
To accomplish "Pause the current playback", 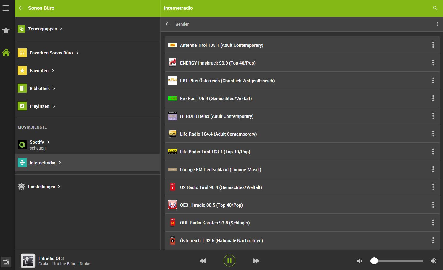I will (229, 261).
